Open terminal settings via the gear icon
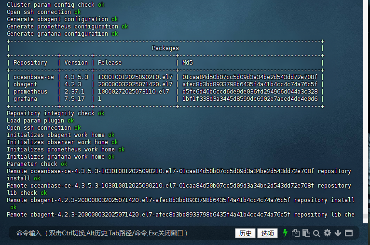Screen dimensions: 370x245 [x=327, y=233]
